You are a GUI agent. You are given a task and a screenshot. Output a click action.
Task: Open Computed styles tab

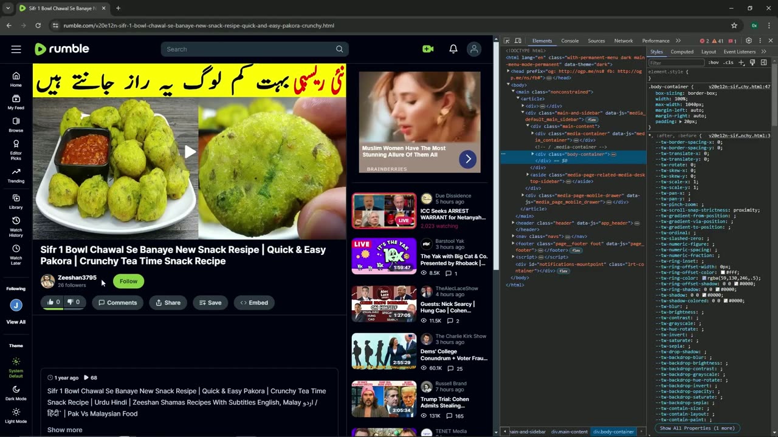(x=682, y=52)
